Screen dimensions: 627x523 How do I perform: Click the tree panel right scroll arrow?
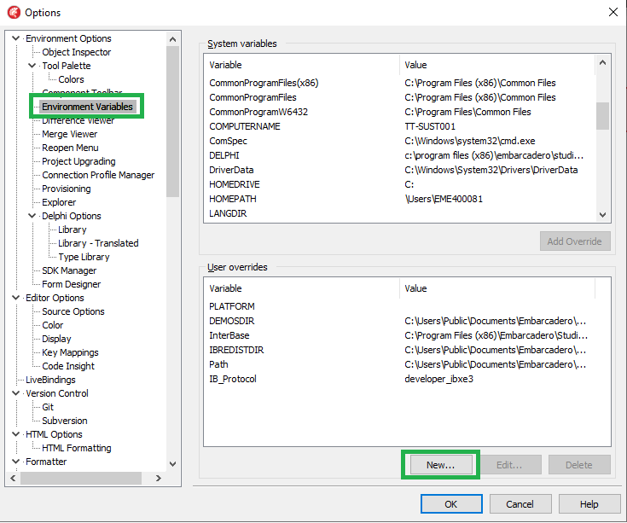tap(159, 479)
